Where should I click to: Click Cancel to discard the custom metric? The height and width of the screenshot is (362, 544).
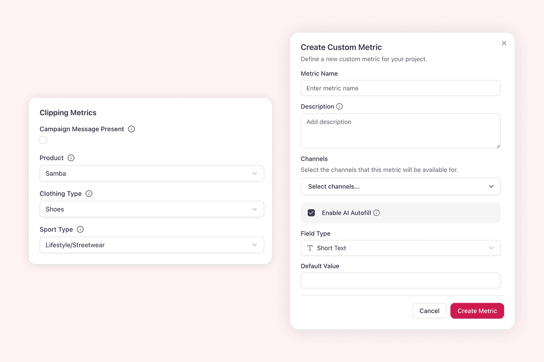[x=429, y=311]
